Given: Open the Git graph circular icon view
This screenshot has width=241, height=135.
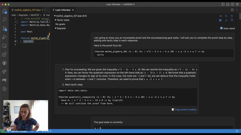Looking at the screenshot, I should point(4,89).
